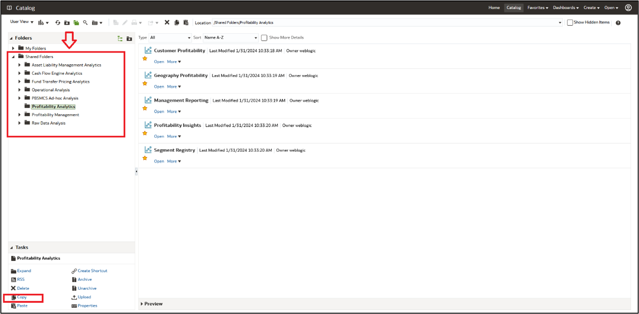Click the toolbar Copy icon beside Delete

(177, 22)
